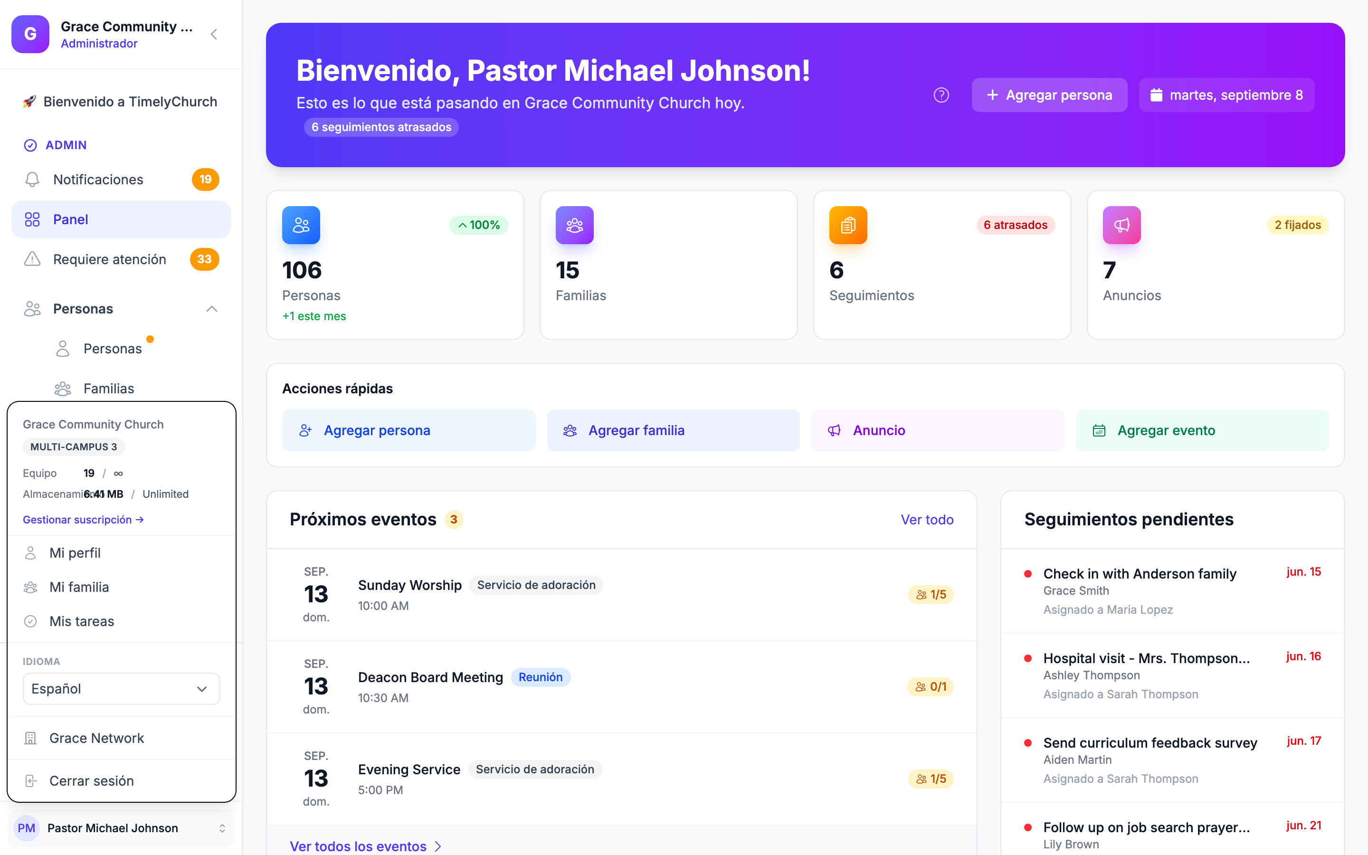
Task: Open Notificaciones in the sidebar
Action: [121, 180]
